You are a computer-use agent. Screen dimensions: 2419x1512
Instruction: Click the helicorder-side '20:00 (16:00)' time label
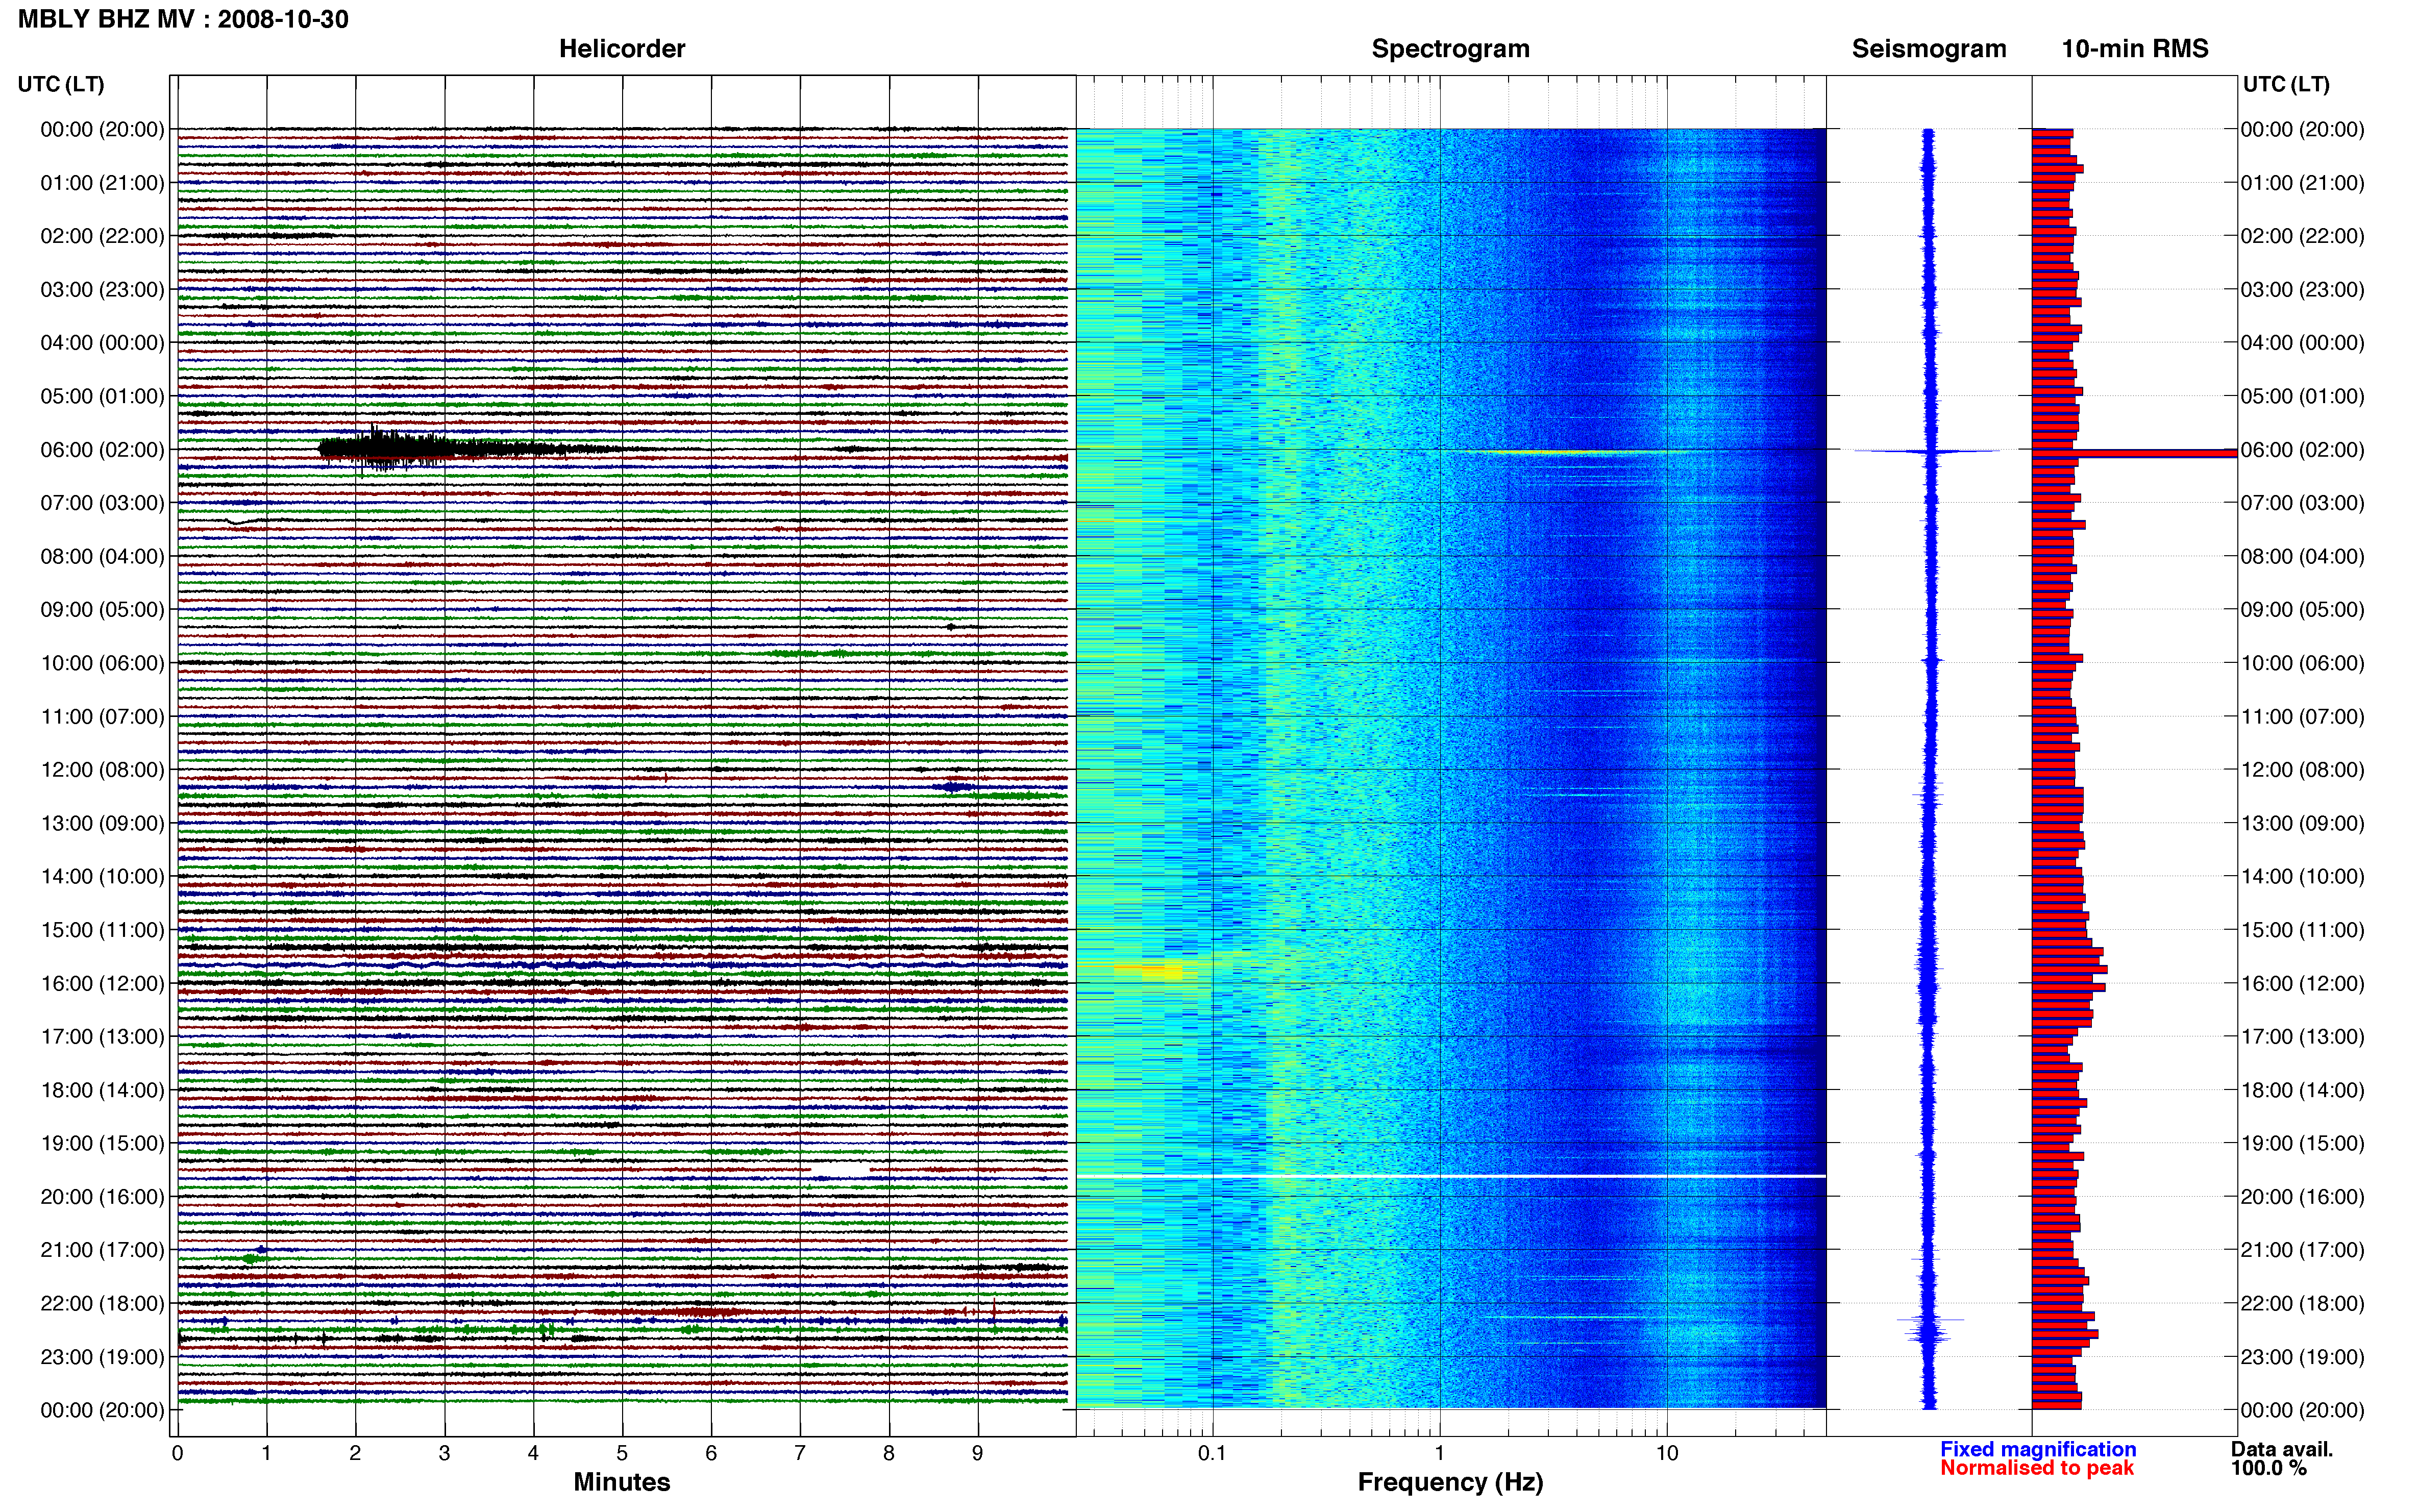coord(102,1197)
